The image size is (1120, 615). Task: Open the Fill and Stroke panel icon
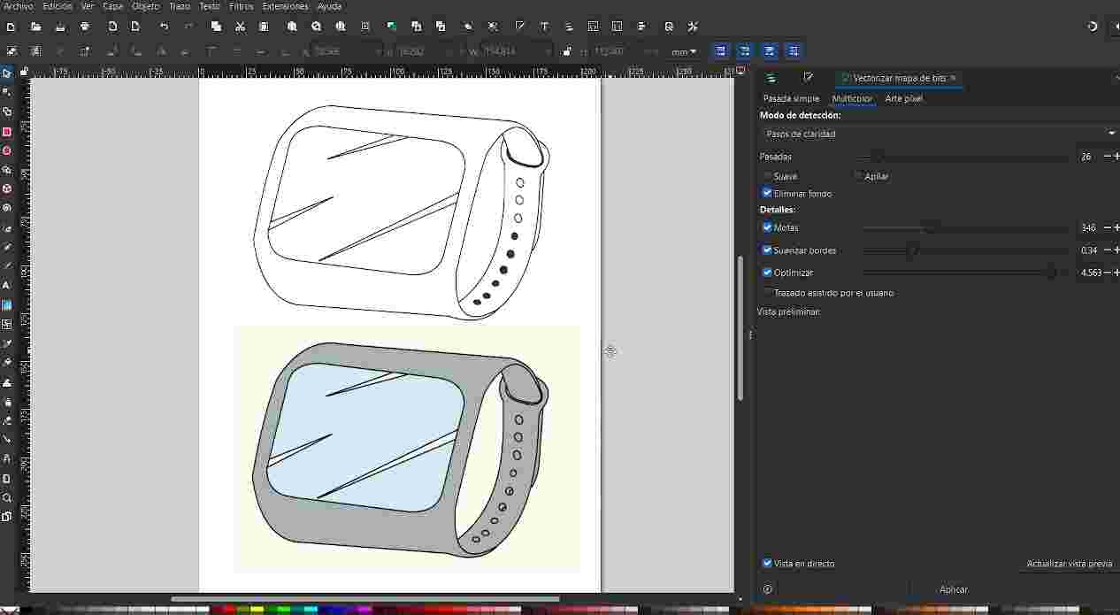(x=808, y=78)
